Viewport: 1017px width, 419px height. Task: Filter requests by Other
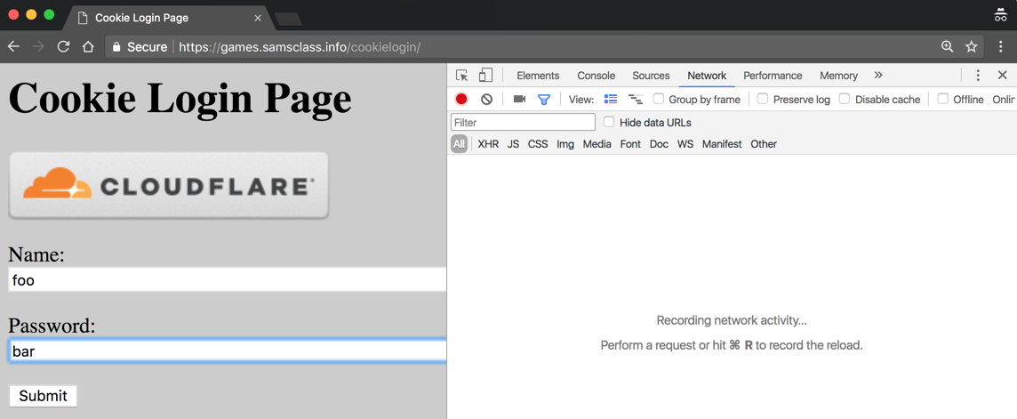[764, 144]
